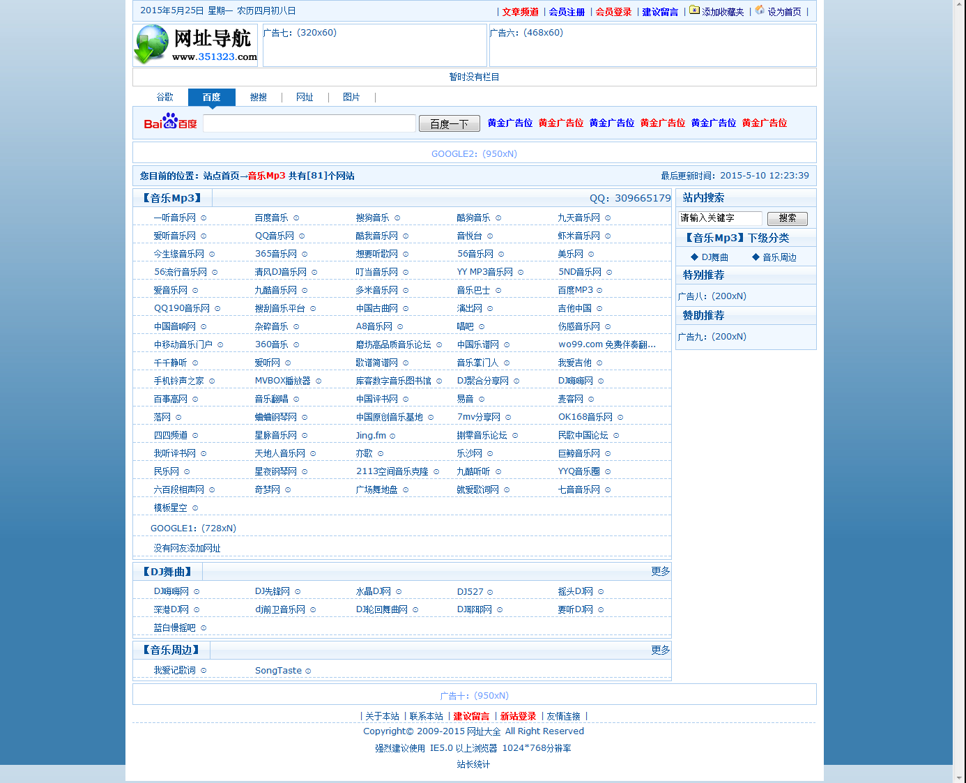Click the 添加收藏夹 folder icon
Viewport: 966px width, 783px height.
pos(694,10)
